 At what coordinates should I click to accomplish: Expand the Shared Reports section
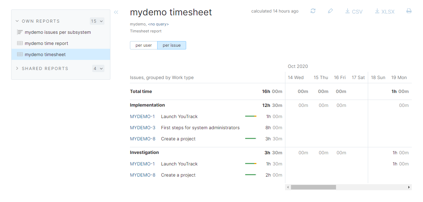coord(17,68)
